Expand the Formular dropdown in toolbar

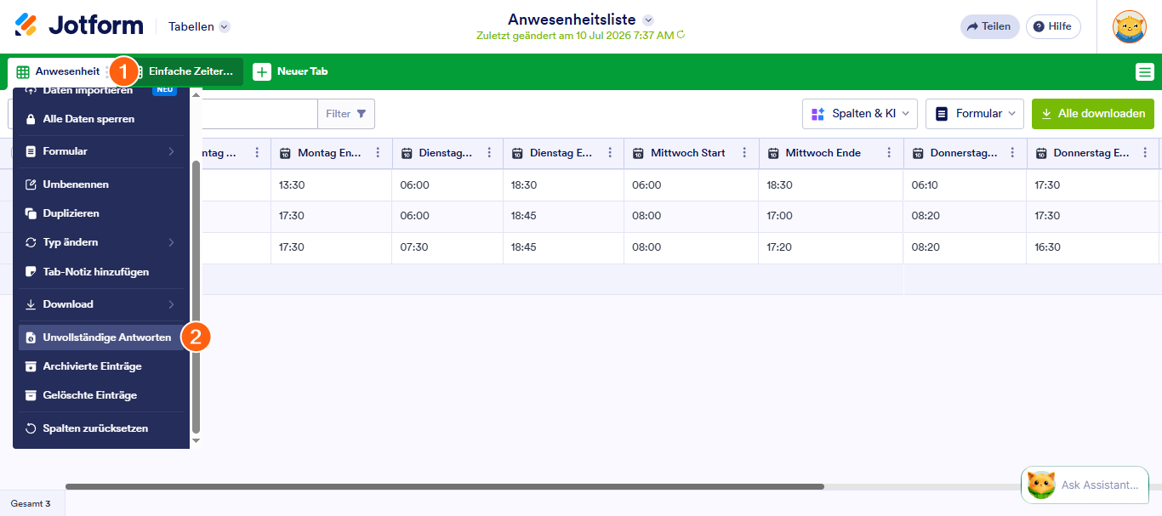975,113
